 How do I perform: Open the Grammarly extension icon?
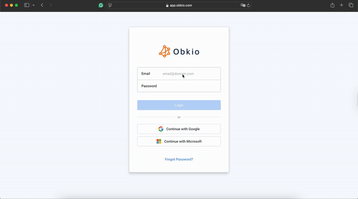101,5
